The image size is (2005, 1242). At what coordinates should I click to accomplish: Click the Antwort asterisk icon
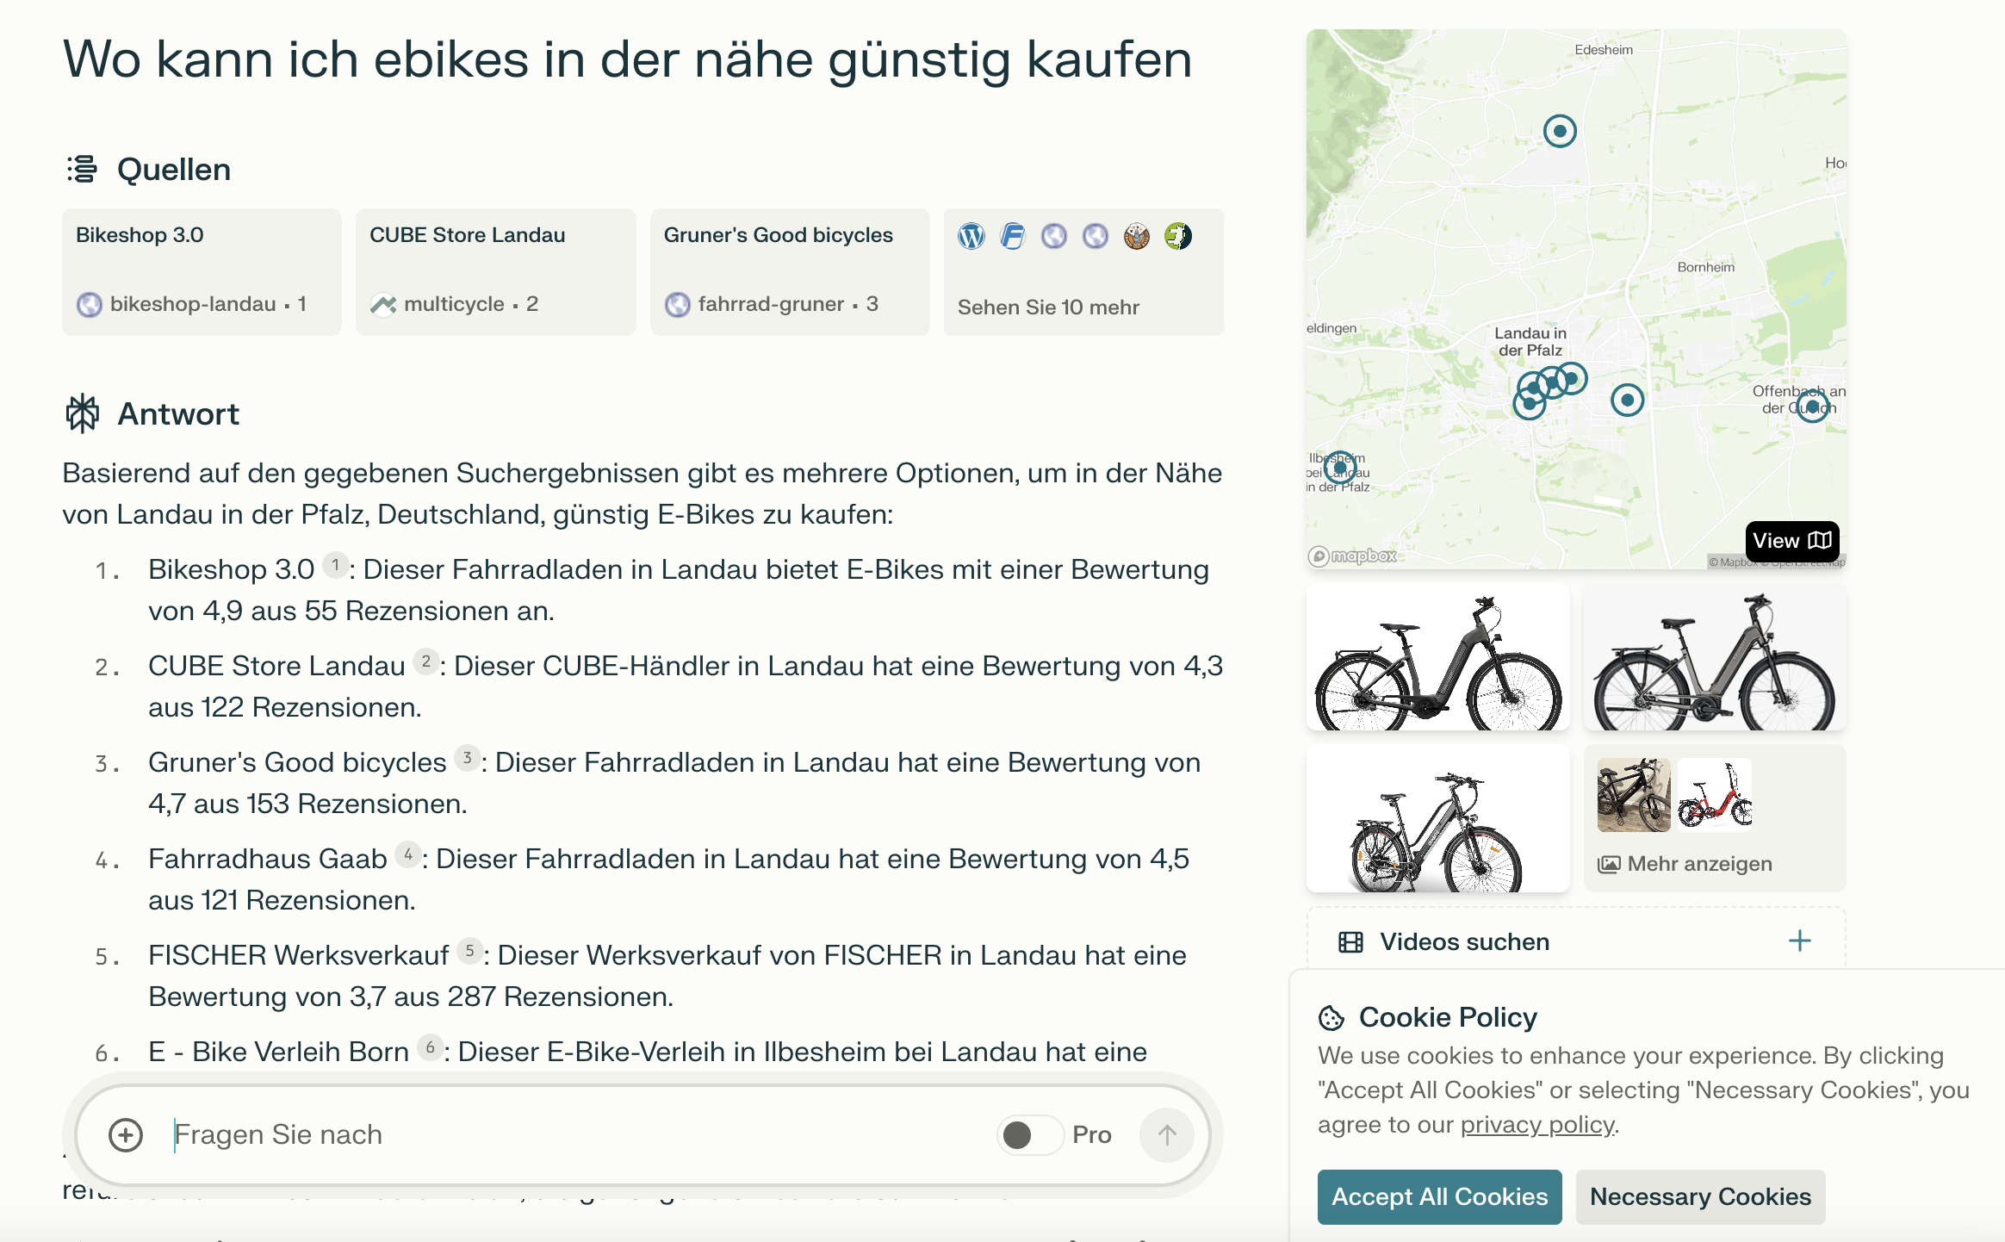click(x=82, y=413)
